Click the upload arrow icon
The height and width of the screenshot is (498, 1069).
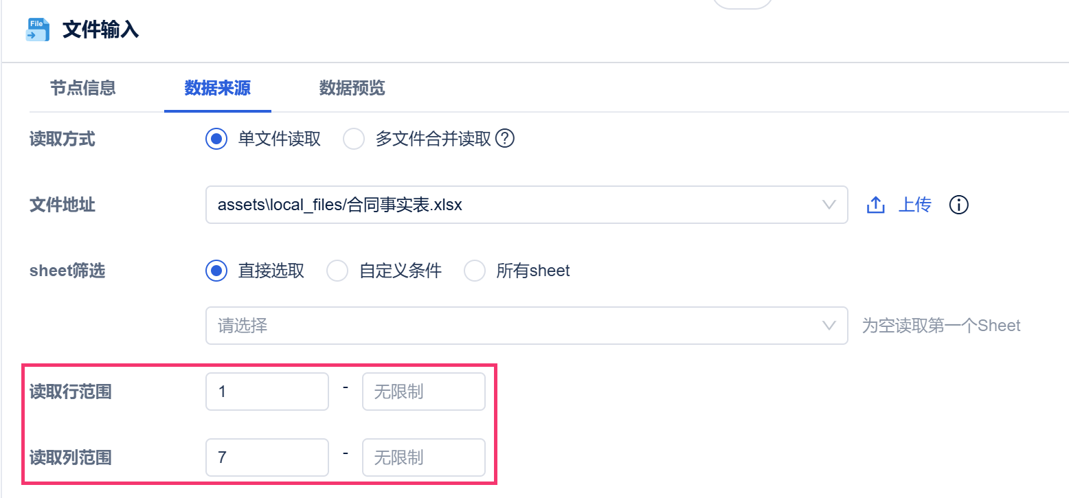(x=875, y=205)
